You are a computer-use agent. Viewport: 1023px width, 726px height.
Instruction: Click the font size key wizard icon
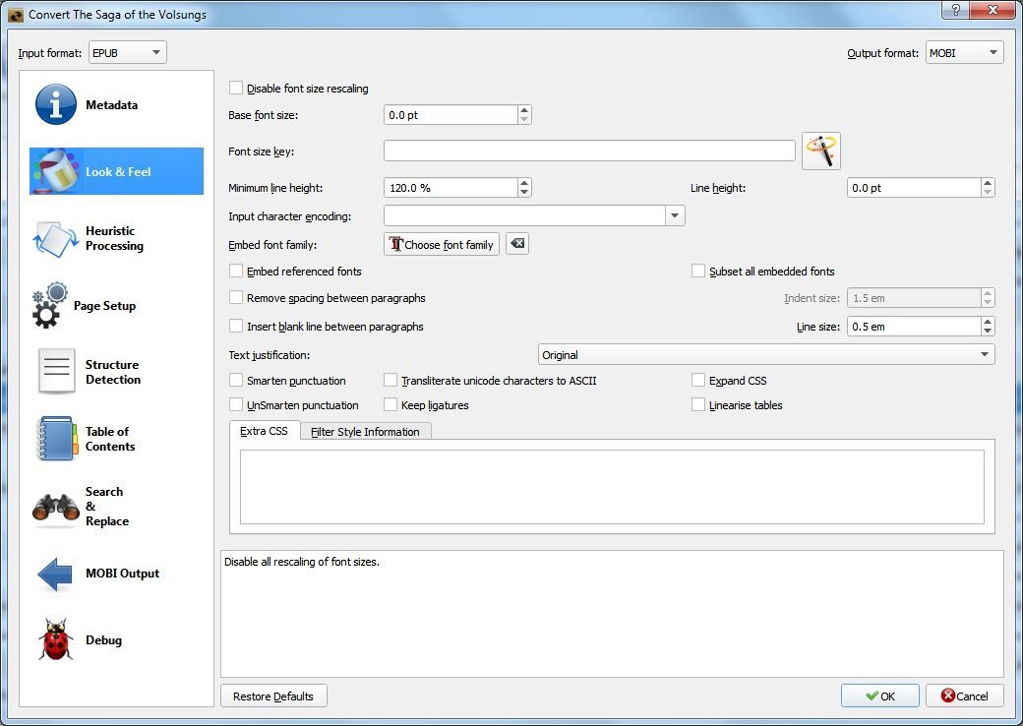tap(820, 151)
